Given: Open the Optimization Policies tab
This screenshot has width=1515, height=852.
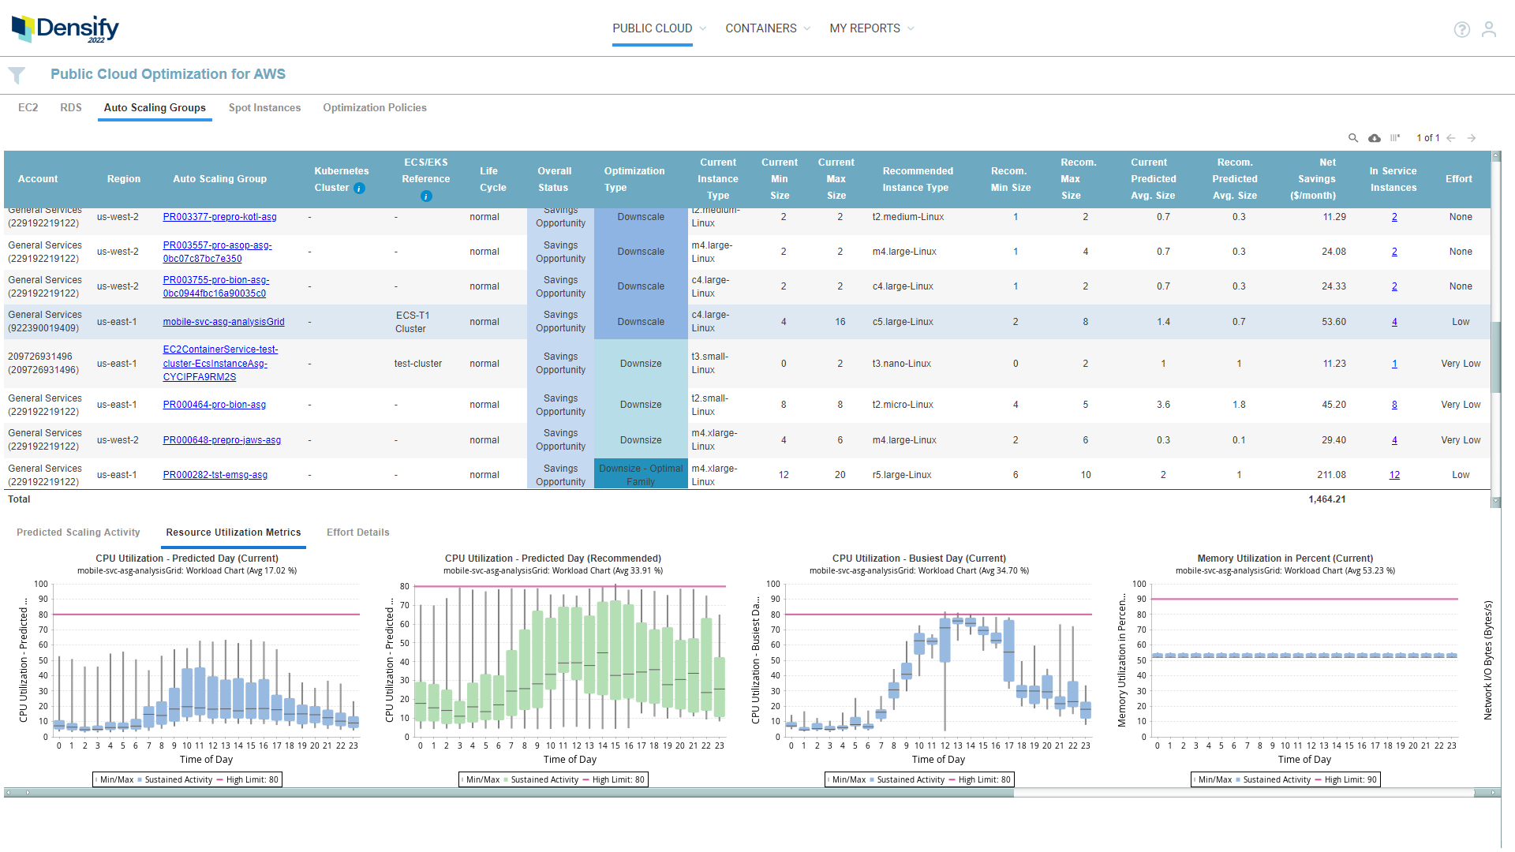Looking at the screenshot, I should click(375, 108).
